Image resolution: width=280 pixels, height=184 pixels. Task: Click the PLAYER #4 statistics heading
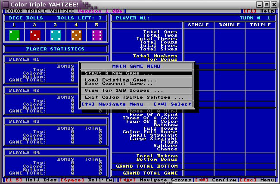tap(24, 153)
